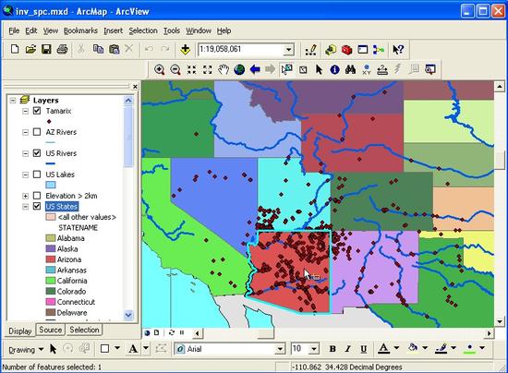Click the map scale input field
Image resolution: width=508 pixels, height=373 pixels.
pos(240,50)
